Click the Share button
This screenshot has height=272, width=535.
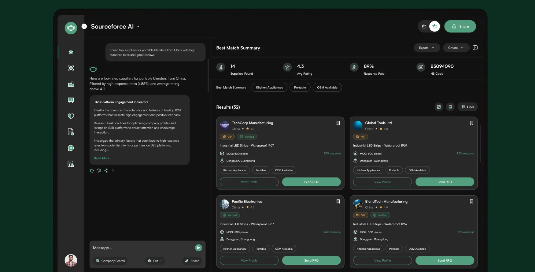coord(460,26)
